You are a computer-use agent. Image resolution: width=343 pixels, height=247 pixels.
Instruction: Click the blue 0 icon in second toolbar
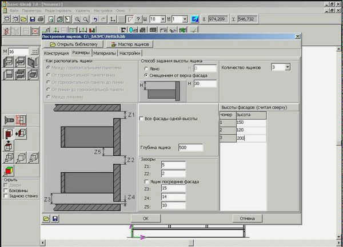133,30
